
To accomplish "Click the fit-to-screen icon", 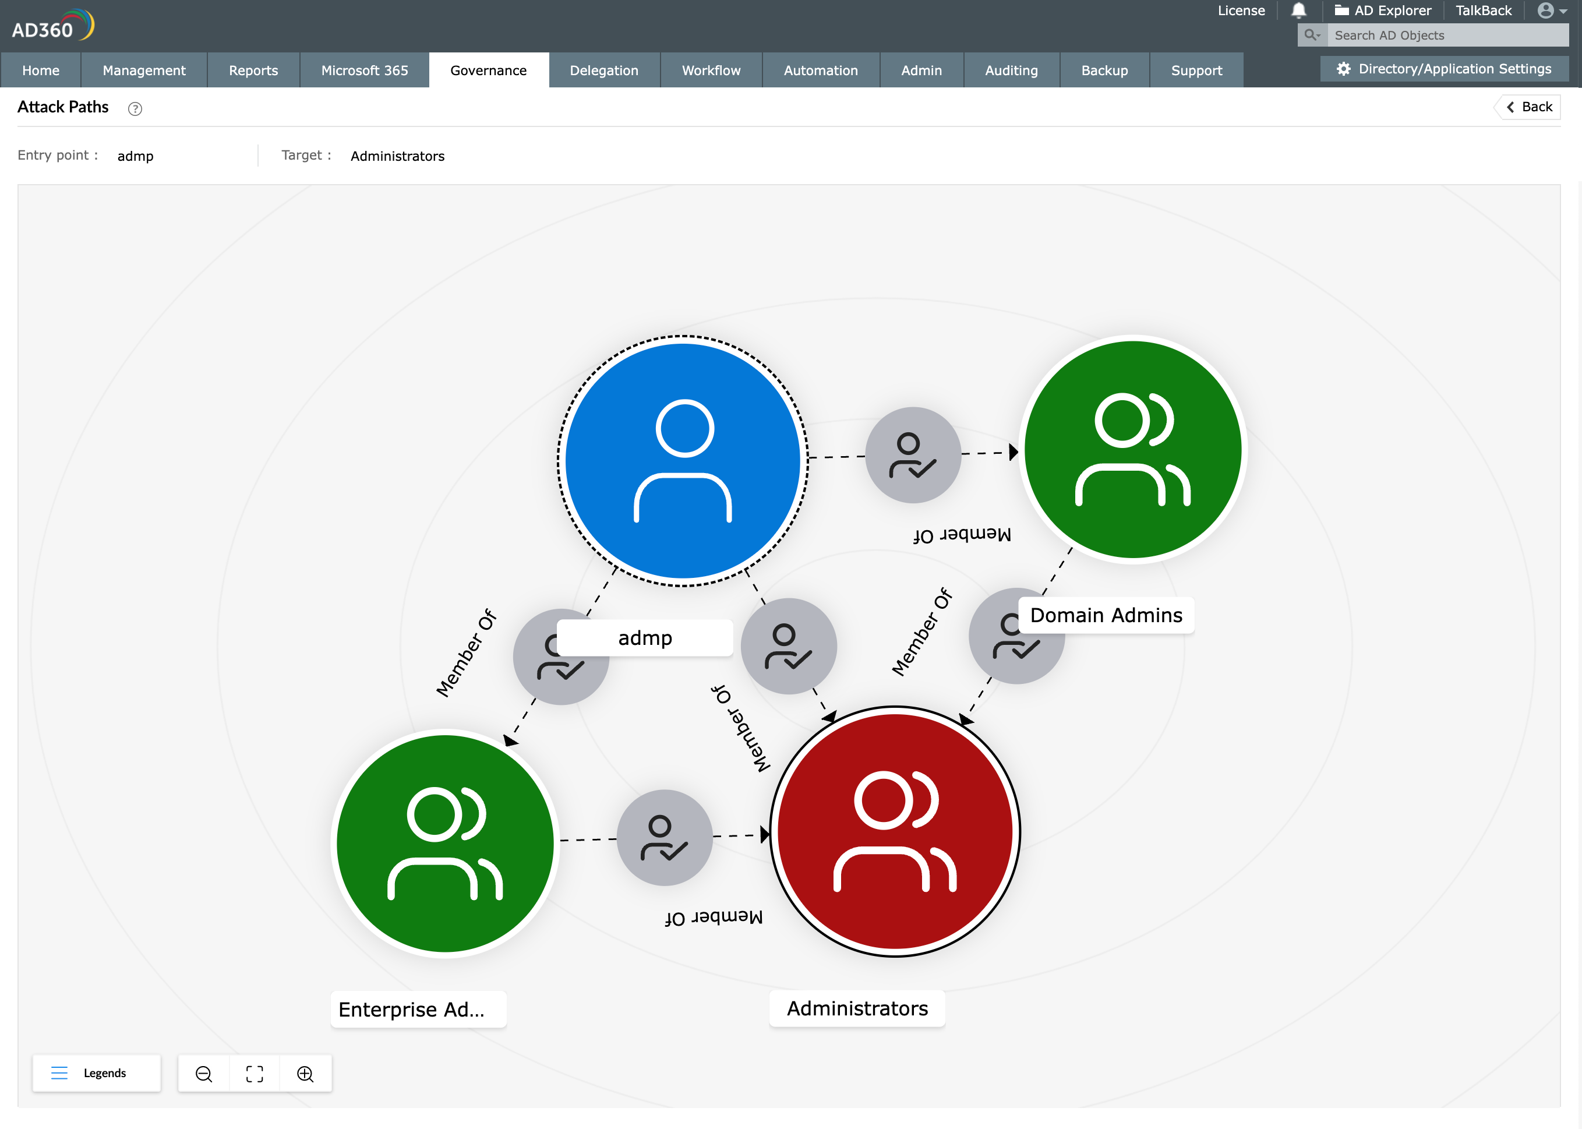I will click(255, 1074).
